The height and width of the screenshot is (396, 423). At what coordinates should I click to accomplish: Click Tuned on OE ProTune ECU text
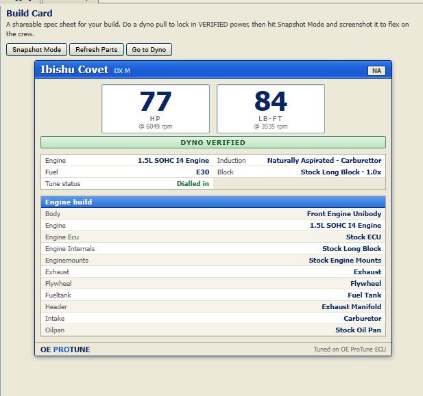pyautogui.click(x=350, y=349)
